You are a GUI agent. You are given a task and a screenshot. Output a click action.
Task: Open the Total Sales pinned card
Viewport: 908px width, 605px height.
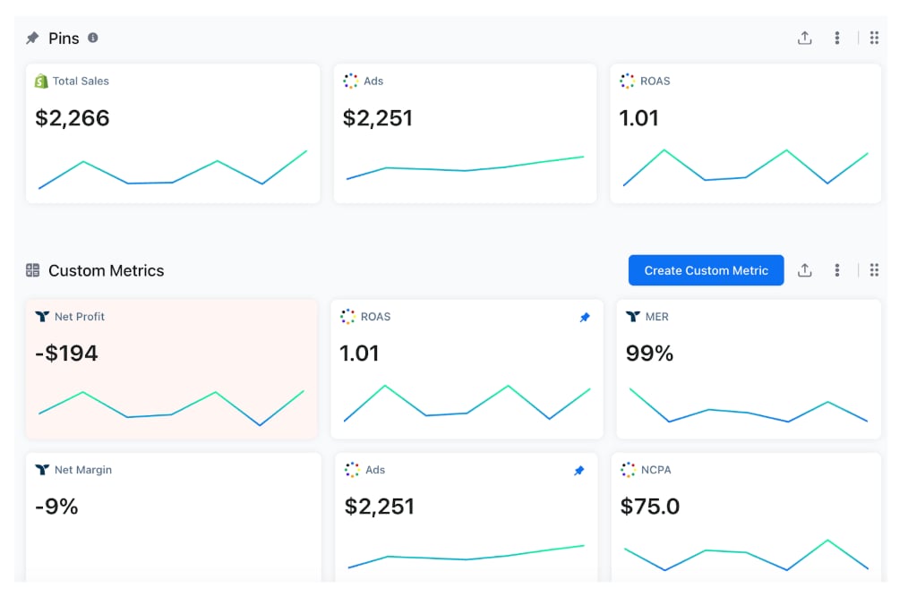pyautogui.click(x=173, y=133)
